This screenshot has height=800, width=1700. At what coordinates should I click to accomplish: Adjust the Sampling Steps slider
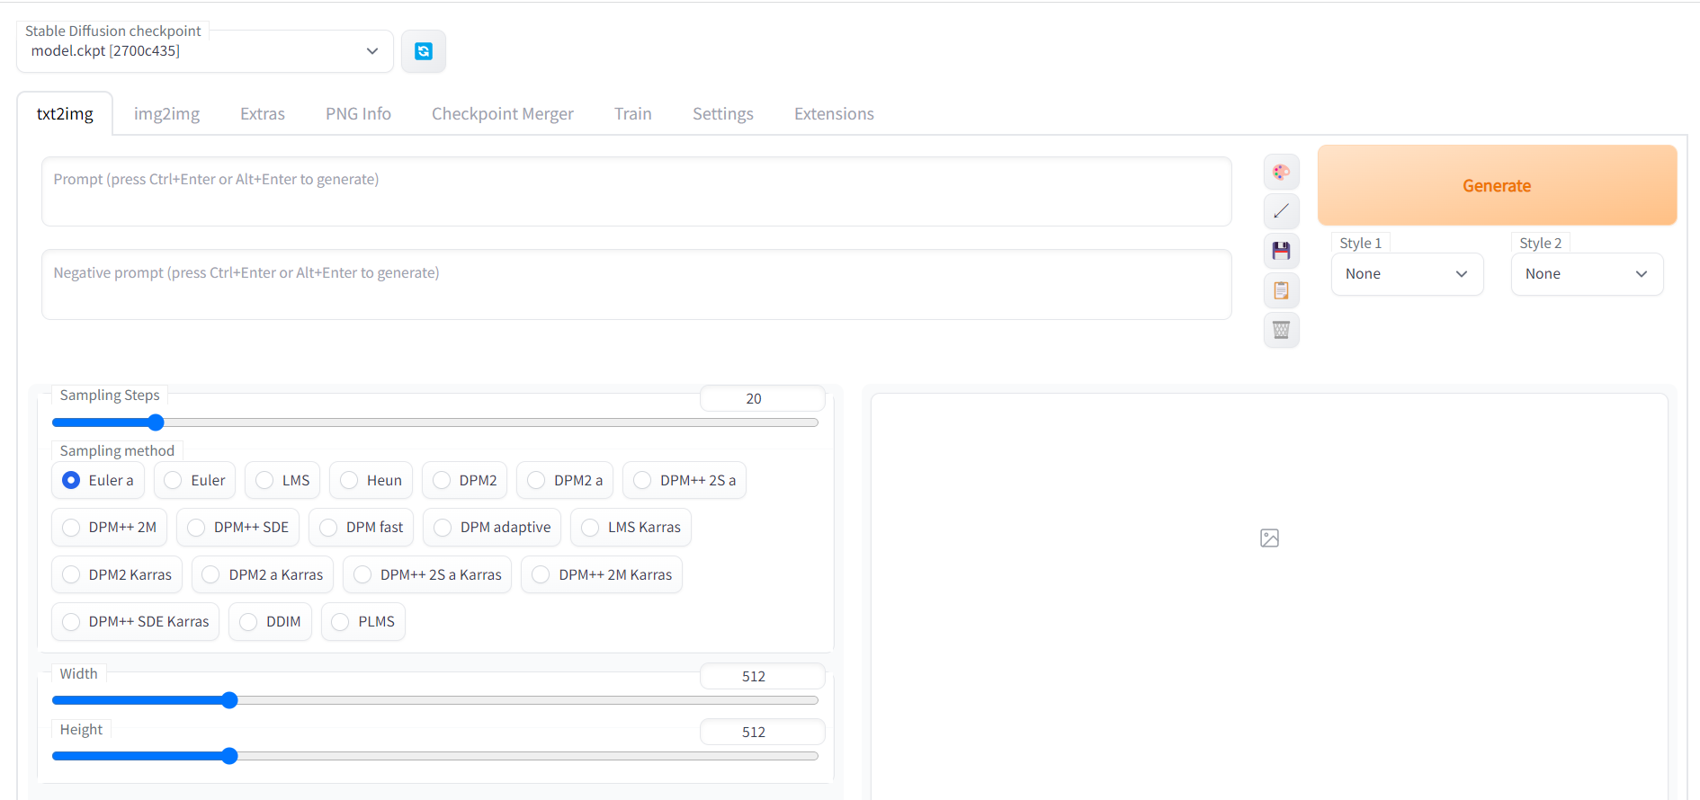click(435, 422)
